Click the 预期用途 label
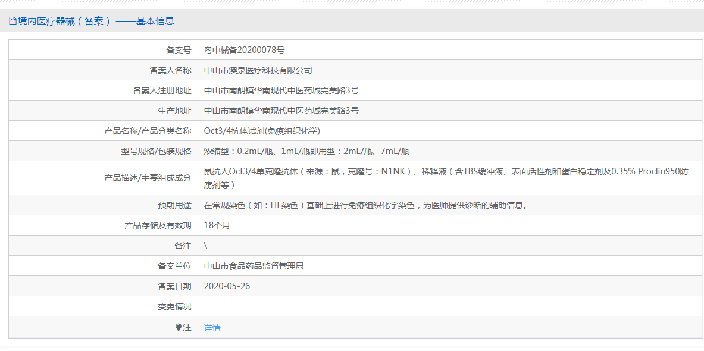The image size is (704, 351). [x=174, y=206]
